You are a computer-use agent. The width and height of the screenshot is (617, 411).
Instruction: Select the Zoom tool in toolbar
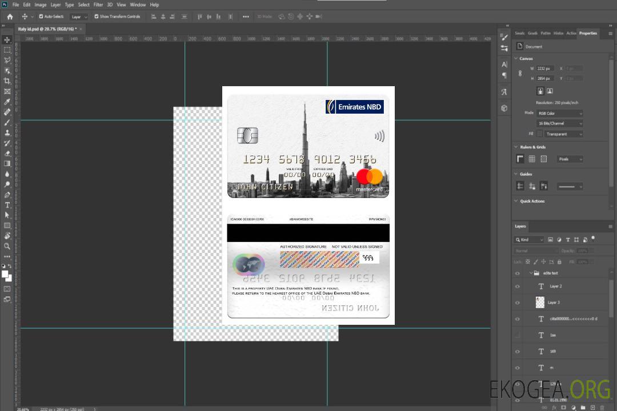[x=7, y=246]
